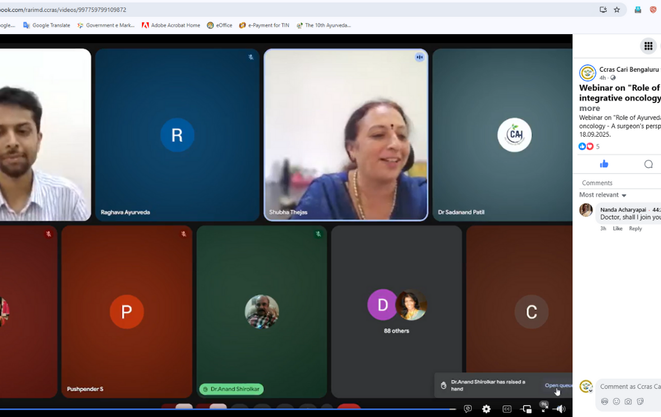This screenshot has width=661, height=417.
Task: Enter fullscreen video mode
Action: [x=544, y=409]
